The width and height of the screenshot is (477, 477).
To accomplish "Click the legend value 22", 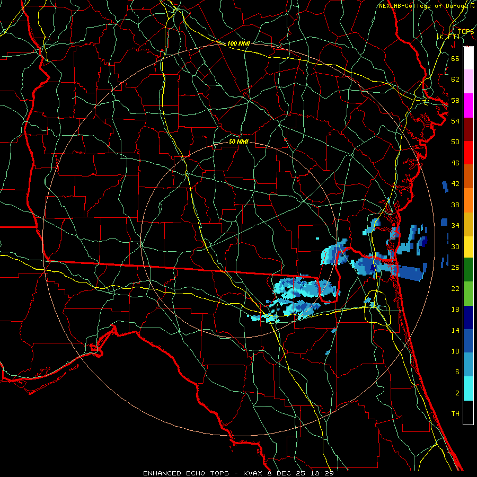I will (455, 289).
